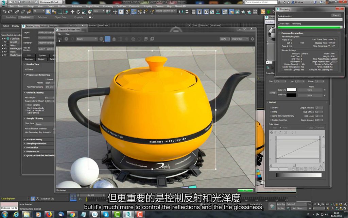This screenshot has height=218, width=348.
Task: Switch to the Modeling ribbon tab
Action: click(x=11, y=17)
